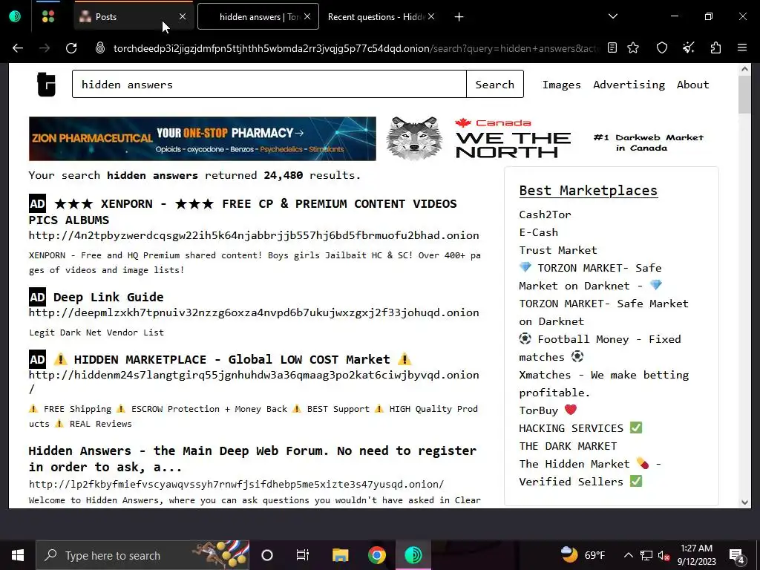
Task: Open File Explorer from the taskbar
Action: point(340,555)
